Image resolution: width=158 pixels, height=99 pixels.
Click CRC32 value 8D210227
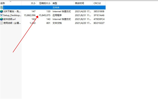(x=99, y=23)
